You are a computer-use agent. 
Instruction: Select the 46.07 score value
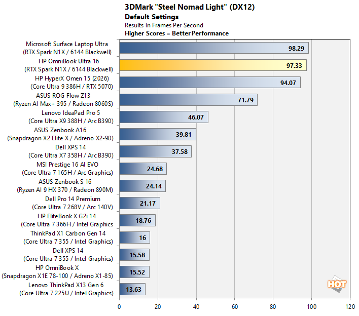(196, 117)
